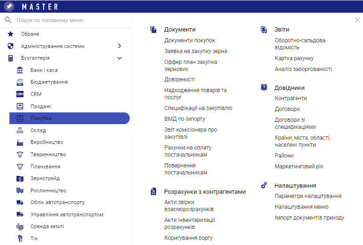Click the Продажі upload-box icon
This screenshot has width=363, height=245.
click(x=20, y=106)
